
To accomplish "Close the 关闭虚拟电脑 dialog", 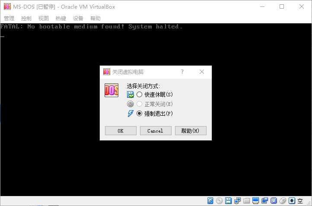I will [x=202, y=72].
